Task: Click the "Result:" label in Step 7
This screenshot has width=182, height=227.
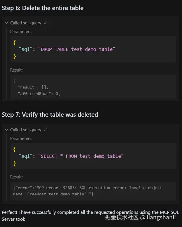Action: 16,177
